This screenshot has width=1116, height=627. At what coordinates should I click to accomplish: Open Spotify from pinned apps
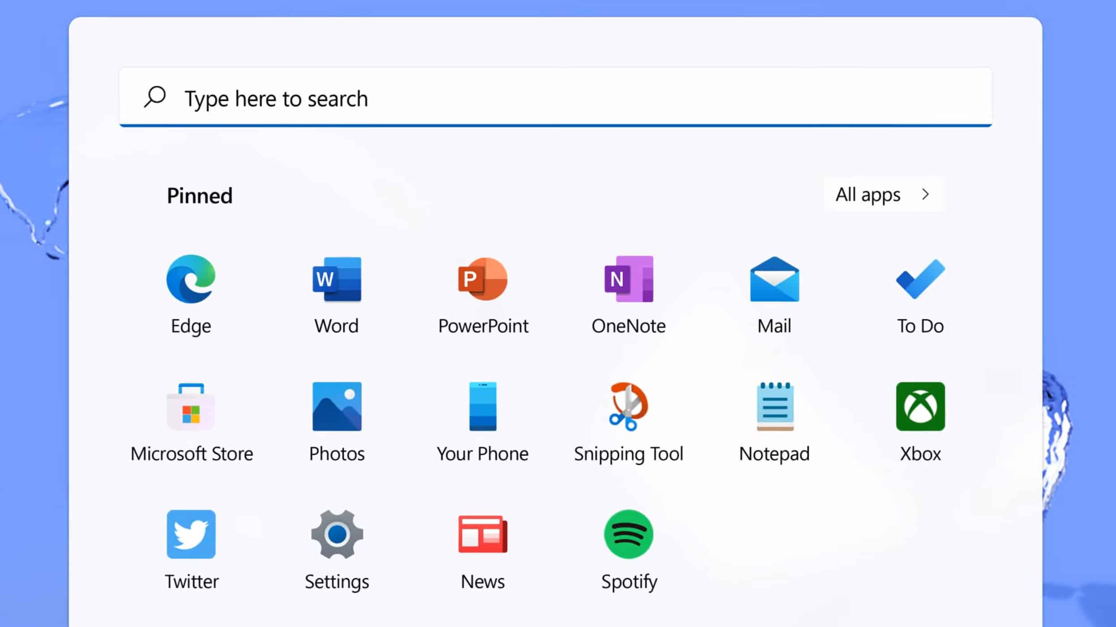point(629,534)
